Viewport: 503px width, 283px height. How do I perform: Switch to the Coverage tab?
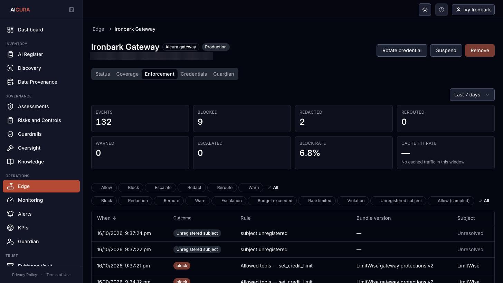127,74
